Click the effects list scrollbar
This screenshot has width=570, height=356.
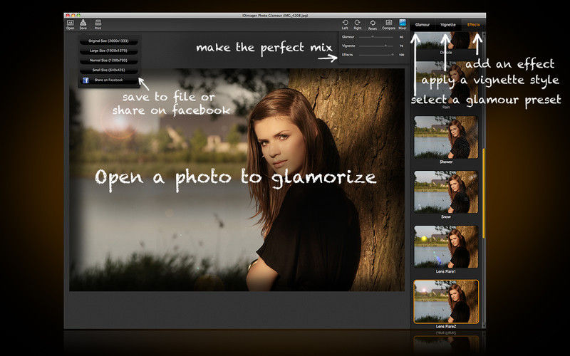tap(484, 193)
